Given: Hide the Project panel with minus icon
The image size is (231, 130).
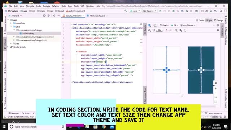Looking at the screenshot, I should 58,16.
